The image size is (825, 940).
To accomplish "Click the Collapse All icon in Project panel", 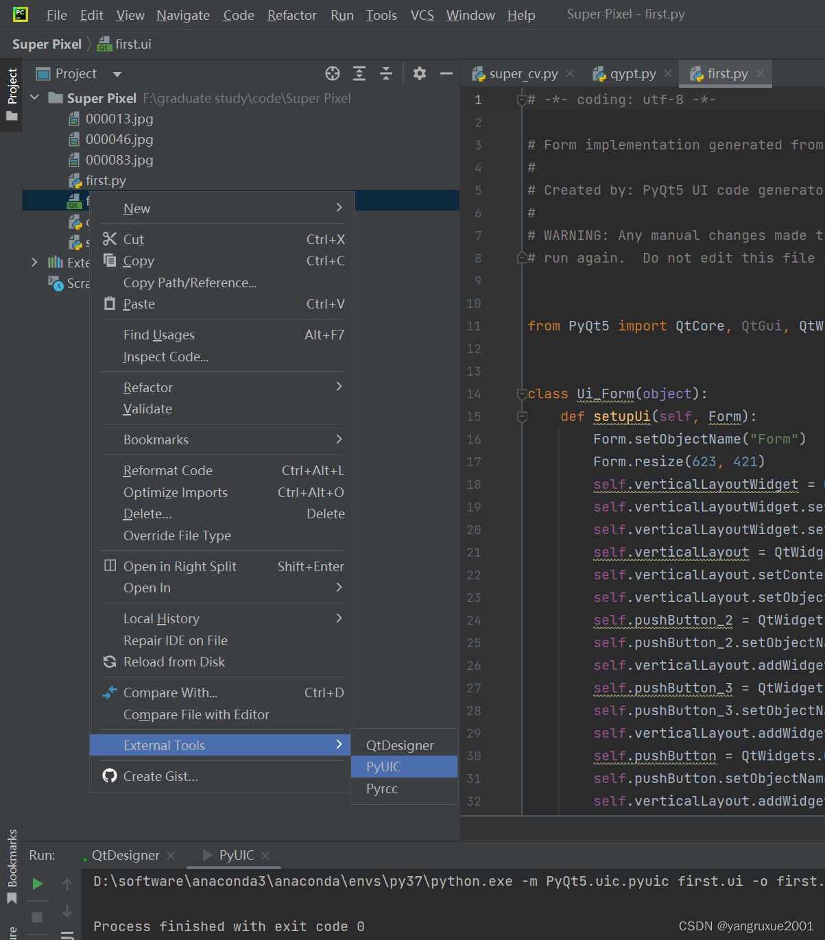I will pos(386,73).
